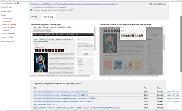Open robots.txt Tester link for jquery.js row
This screenshot has width=182, height=111.
tap(173, 95)
